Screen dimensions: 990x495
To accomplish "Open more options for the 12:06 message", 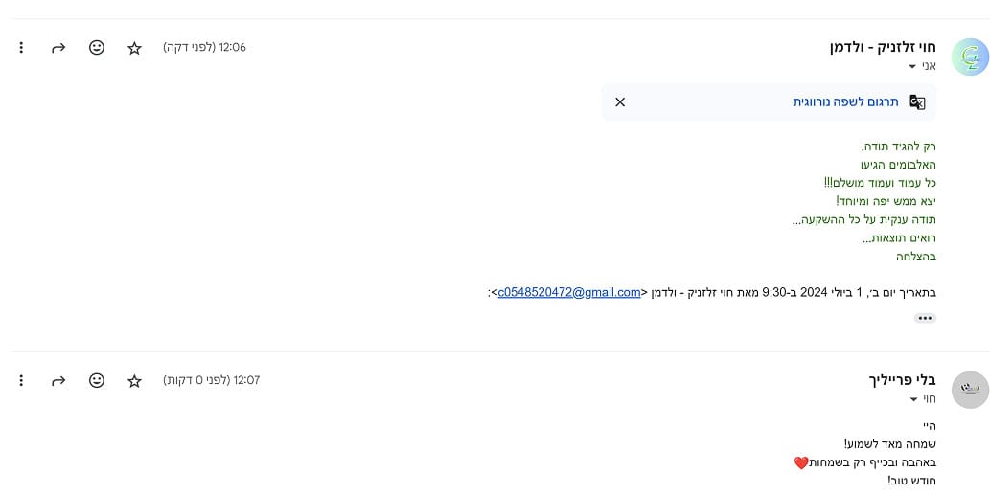I will pos(21,47).
